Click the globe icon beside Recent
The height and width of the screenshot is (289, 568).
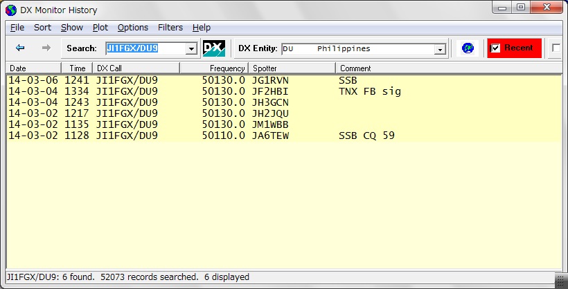[x=468, y=48]
